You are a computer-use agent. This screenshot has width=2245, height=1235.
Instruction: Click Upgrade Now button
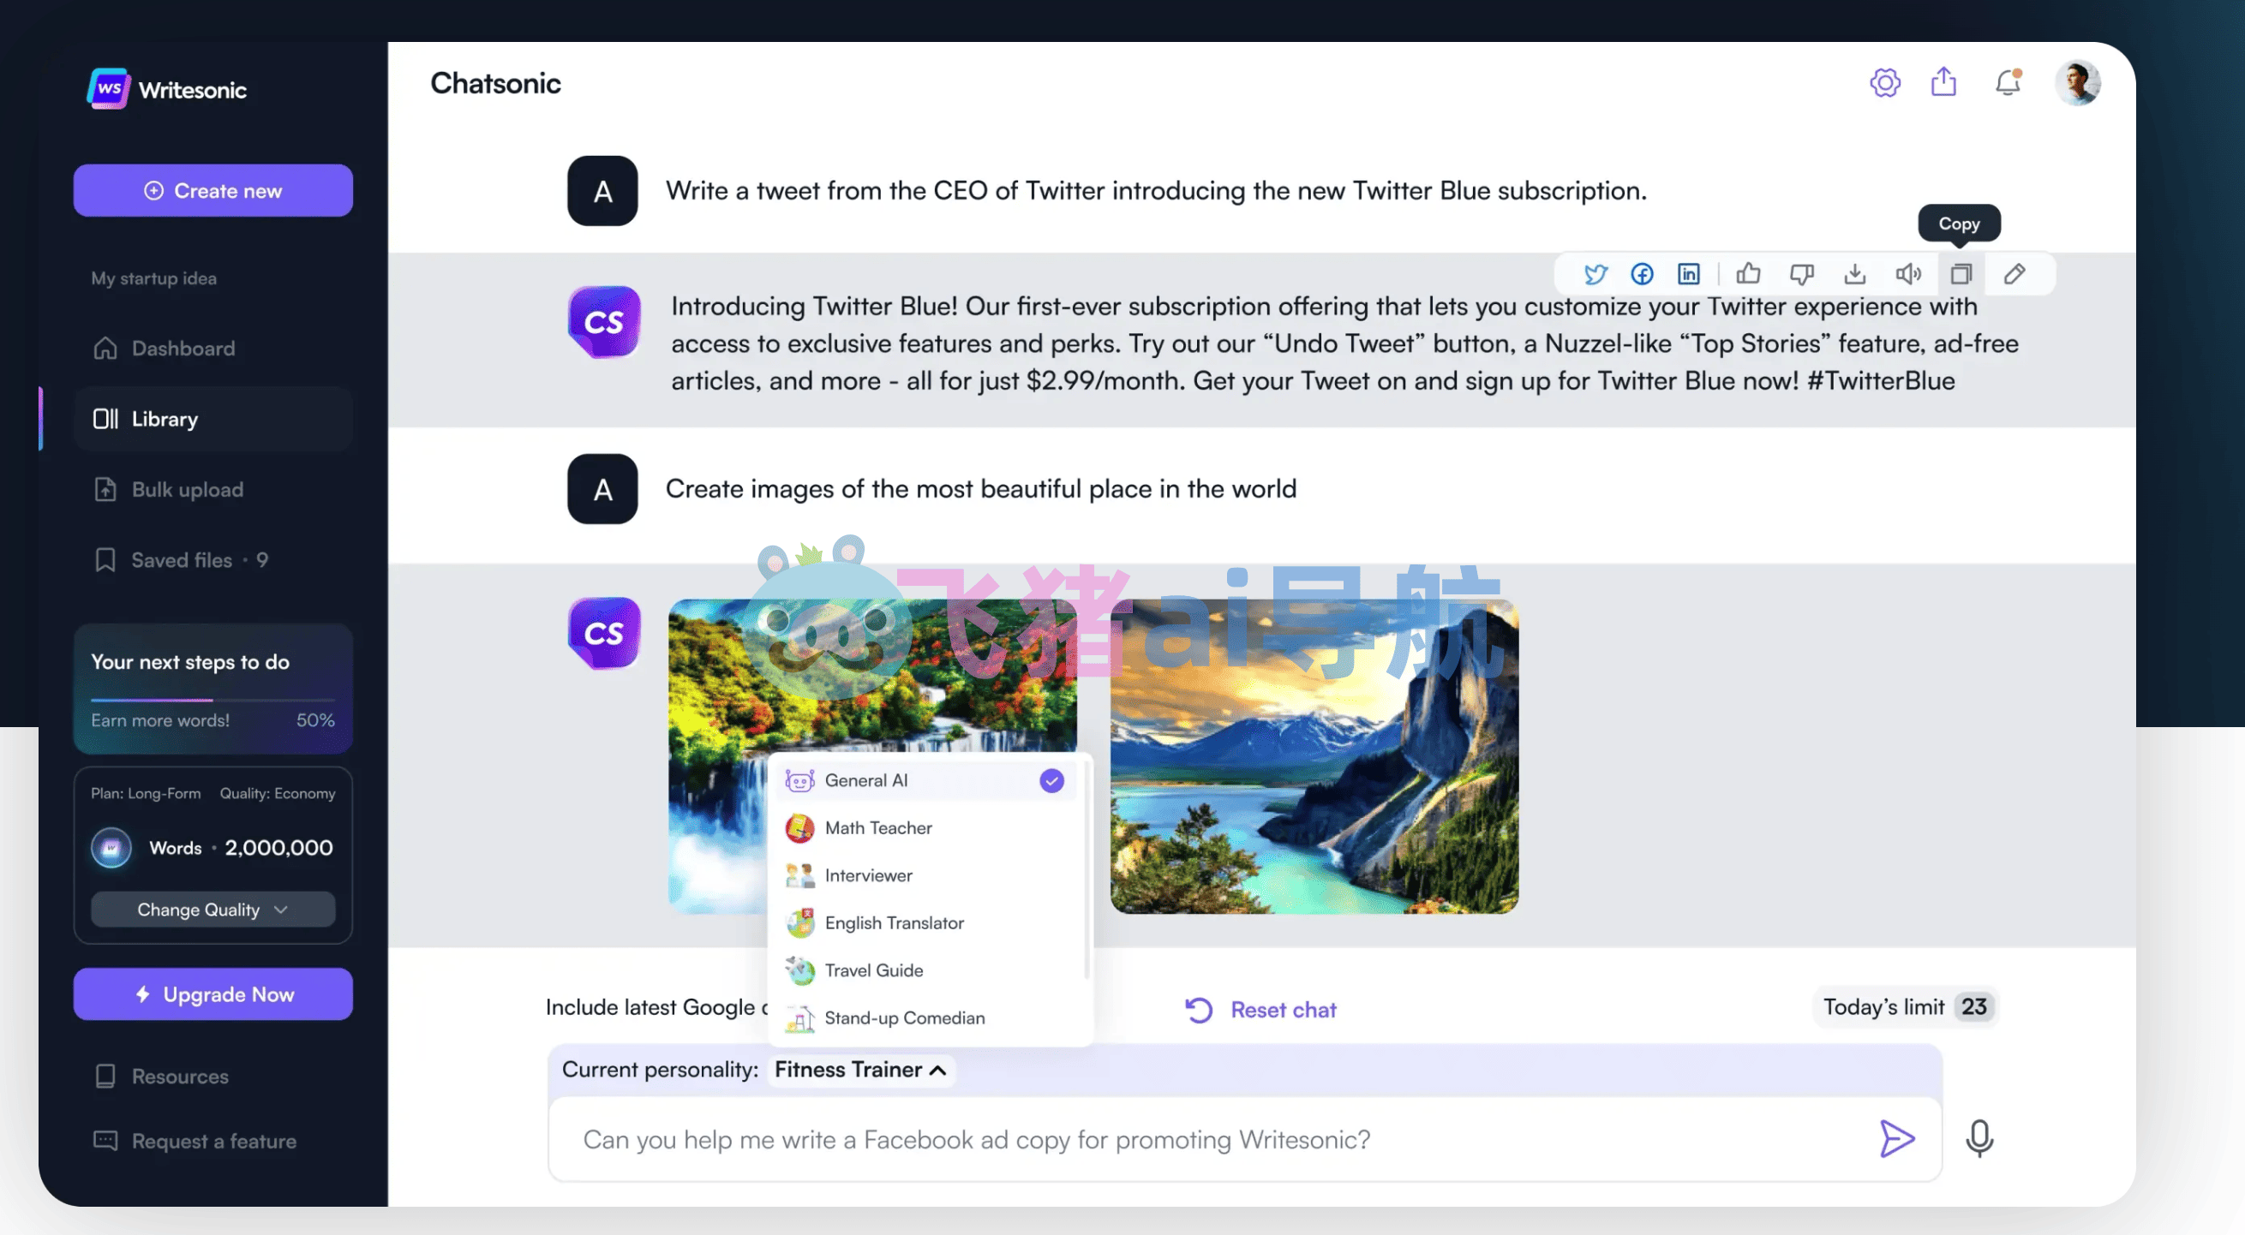pos(213,993)
